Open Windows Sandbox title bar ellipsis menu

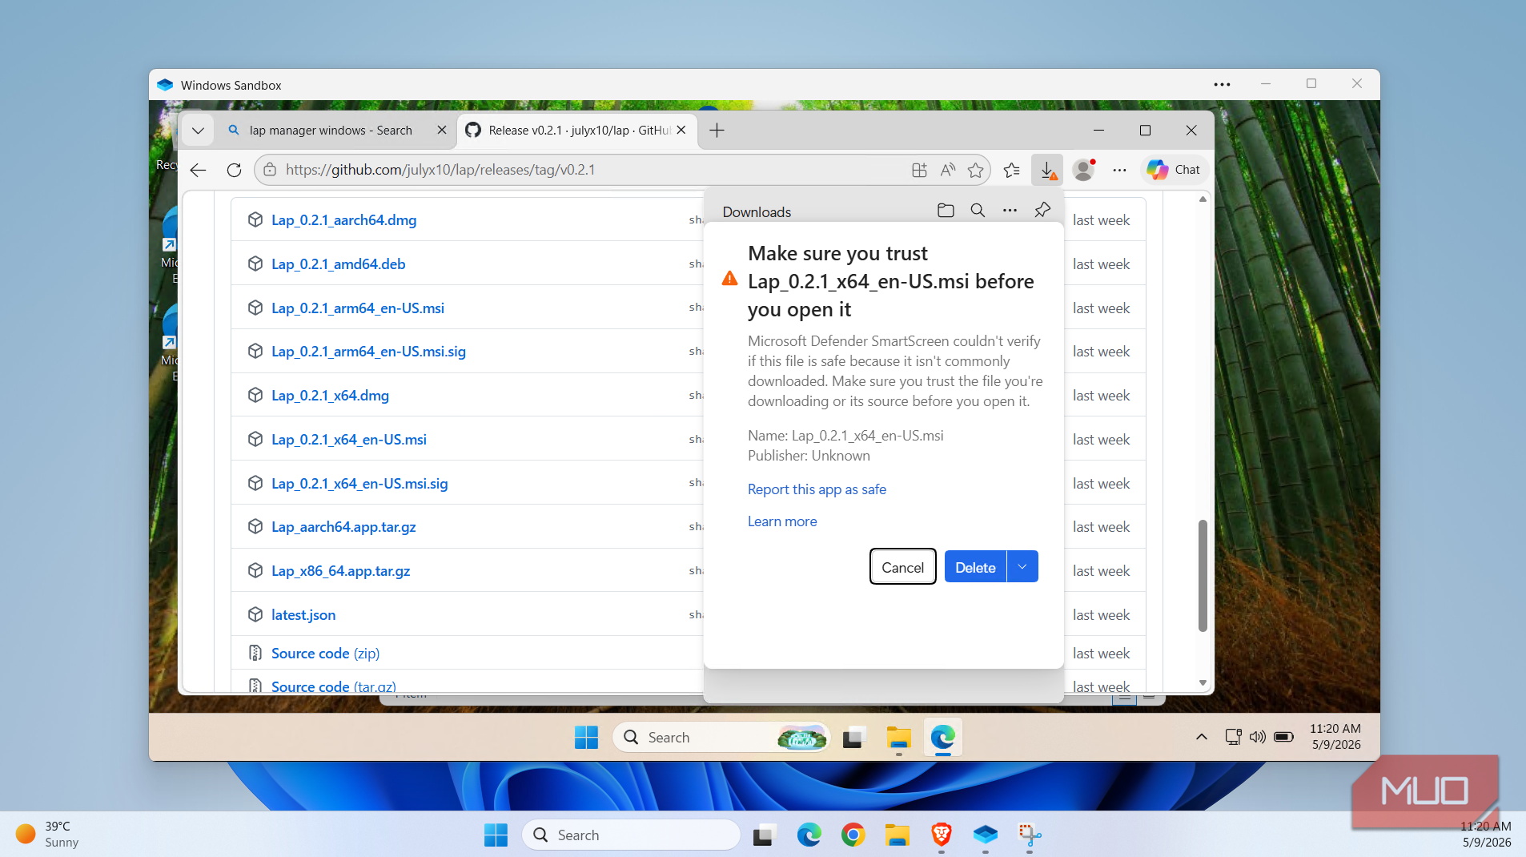[1222, 84]
